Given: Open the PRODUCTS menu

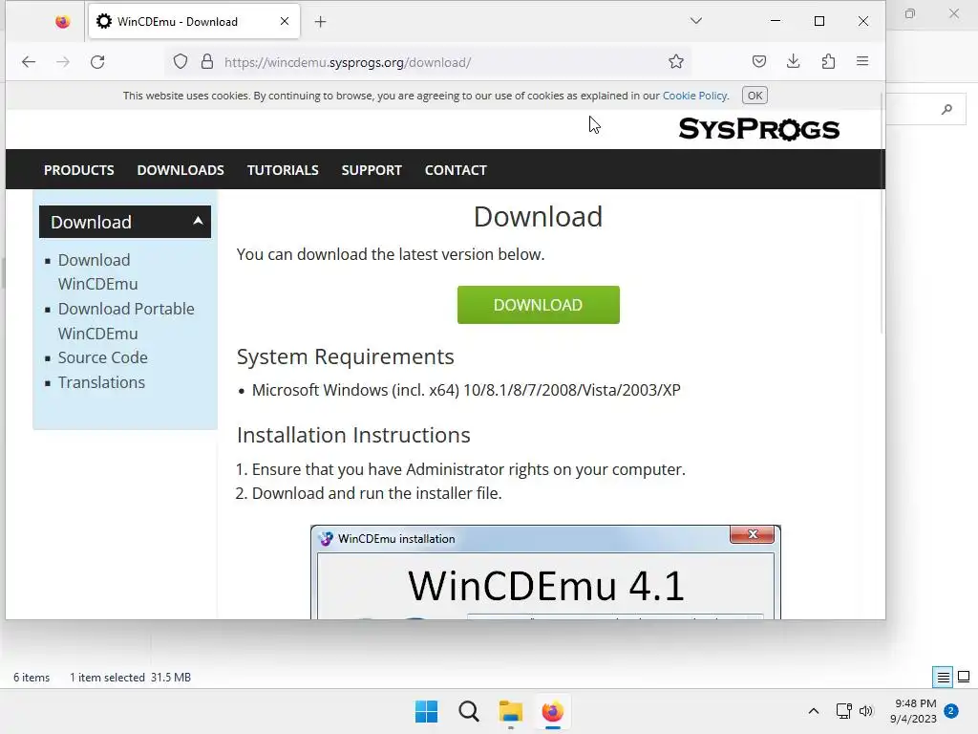Looking at the screenshot, I should (78, 170).
